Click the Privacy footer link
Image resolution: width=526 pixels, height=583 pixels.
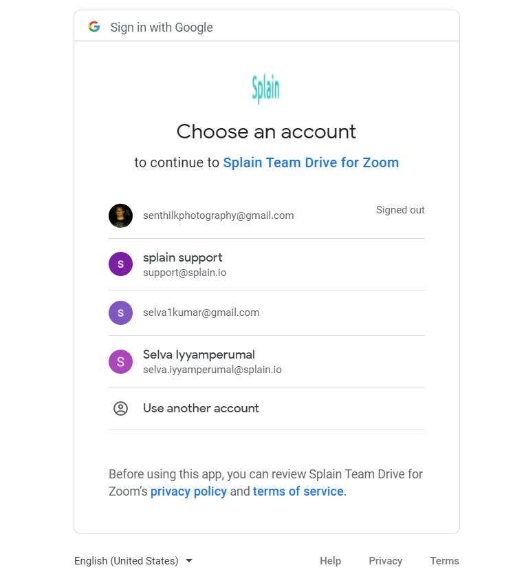385,561
